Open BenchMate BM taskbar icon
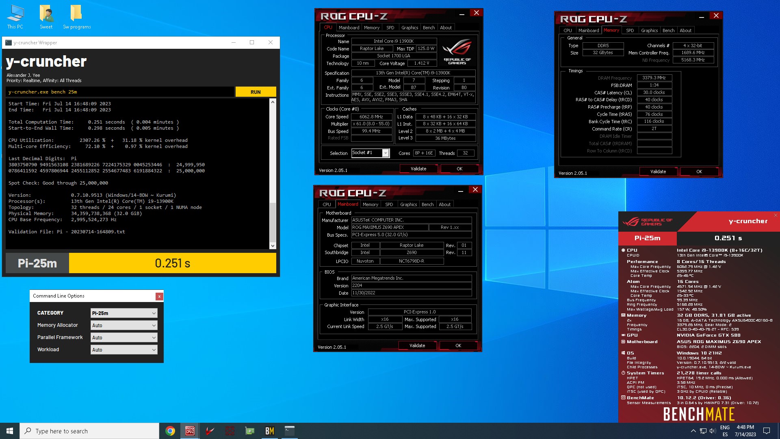The width and height of the screenshot is (780, 439). (270, 431)
